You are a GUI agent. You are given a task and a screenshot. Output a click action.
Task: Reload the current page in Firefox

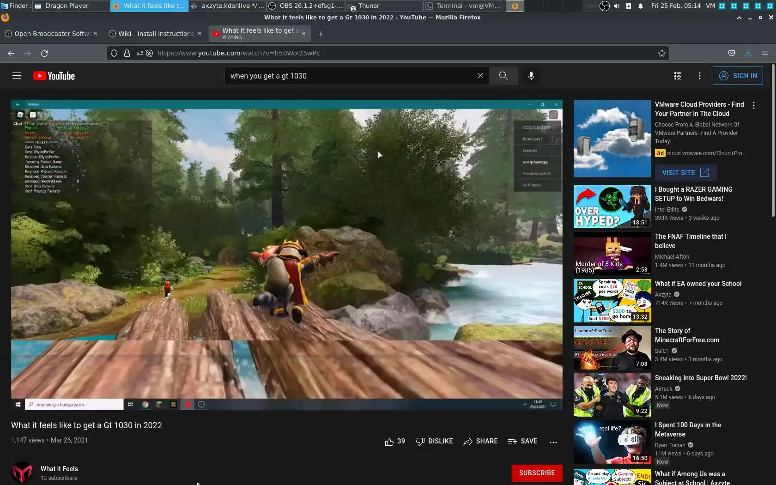44,53
